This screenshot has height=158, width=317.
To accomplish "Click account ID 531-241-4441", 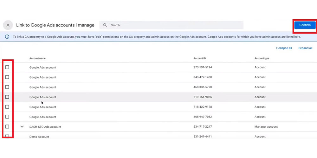I will tap(203, 137).
